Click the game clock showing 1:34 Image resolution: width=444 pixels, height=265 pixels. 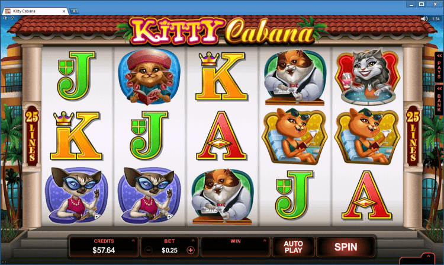pyautogui.click(x=436, y=19)
